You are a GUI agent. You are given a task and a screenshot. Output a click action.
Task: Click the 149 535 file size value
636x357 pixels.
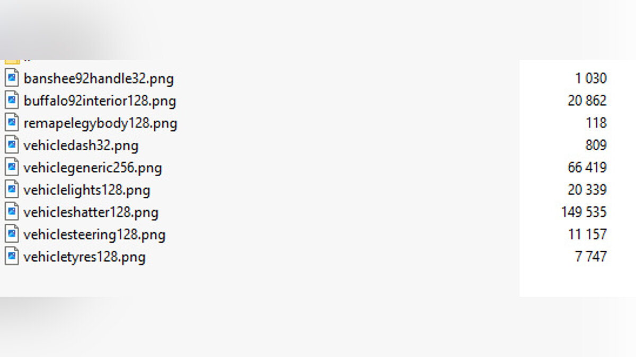point(584,213)
